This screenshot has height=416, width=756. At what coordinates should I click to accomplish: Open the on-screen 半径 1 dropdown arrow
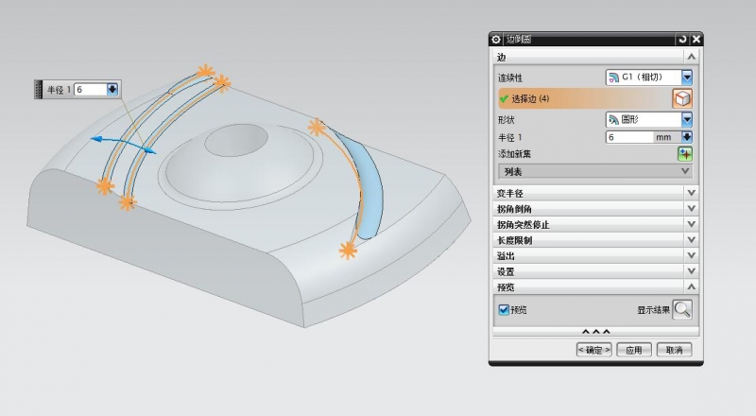pyautogui.click(x=112, y=89)
